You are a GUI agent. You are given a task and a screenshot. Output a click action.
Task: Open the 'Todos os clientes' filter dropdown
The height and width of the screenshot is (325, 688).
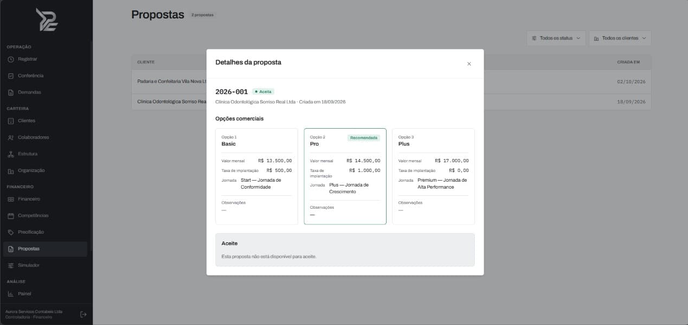point(620,38)
